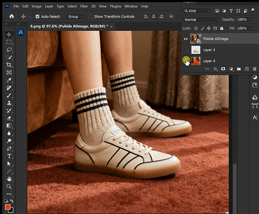Show Layer 3 visibility

point(186,50)
